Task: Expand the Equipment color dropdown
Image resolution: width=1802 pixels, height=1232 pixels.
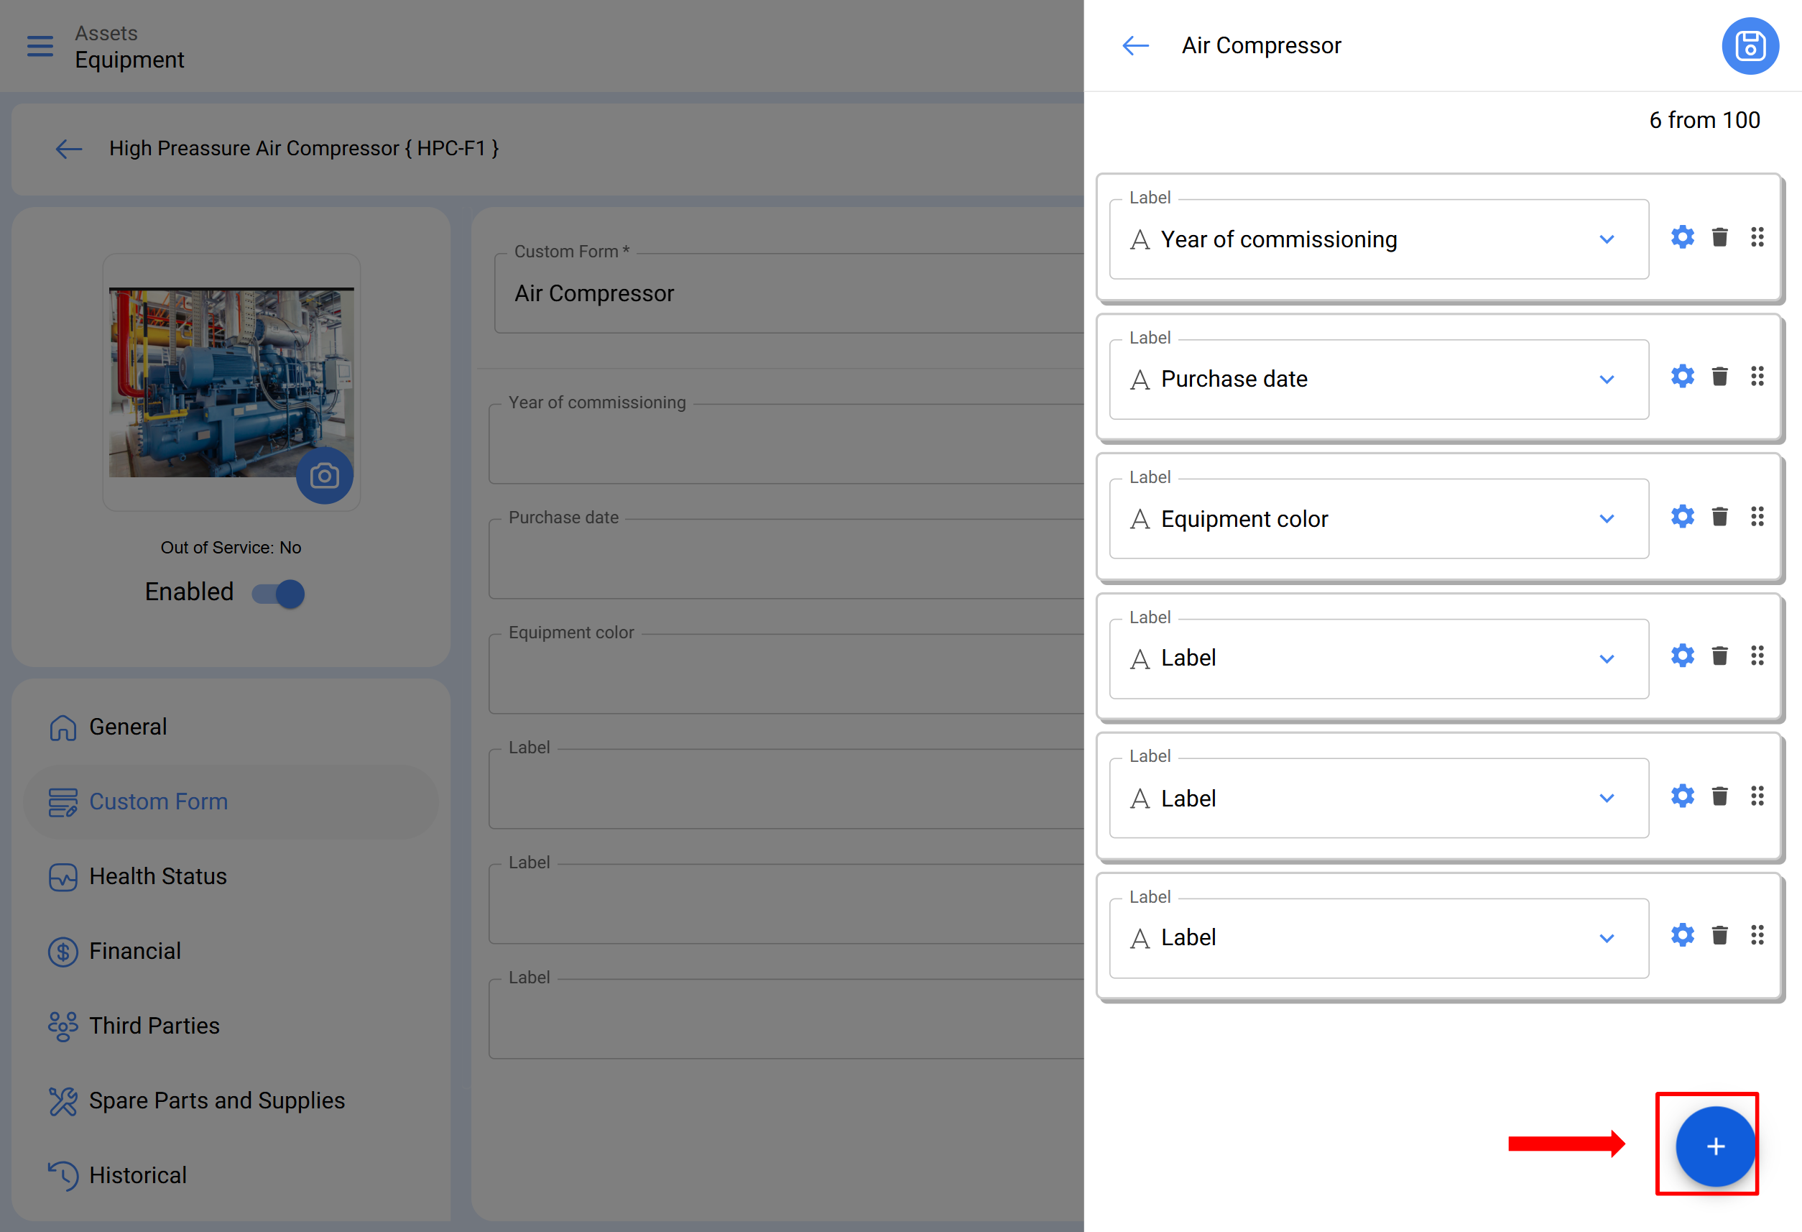Action: [1606, 519]
